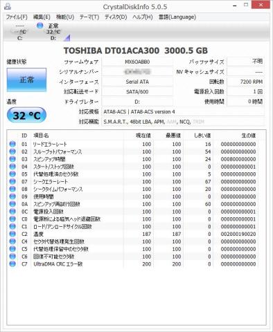Open the ヘルプ(H) menu

143,17
